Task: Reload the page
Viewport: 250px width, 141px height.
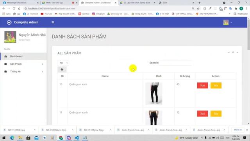Action: (14, 9)
